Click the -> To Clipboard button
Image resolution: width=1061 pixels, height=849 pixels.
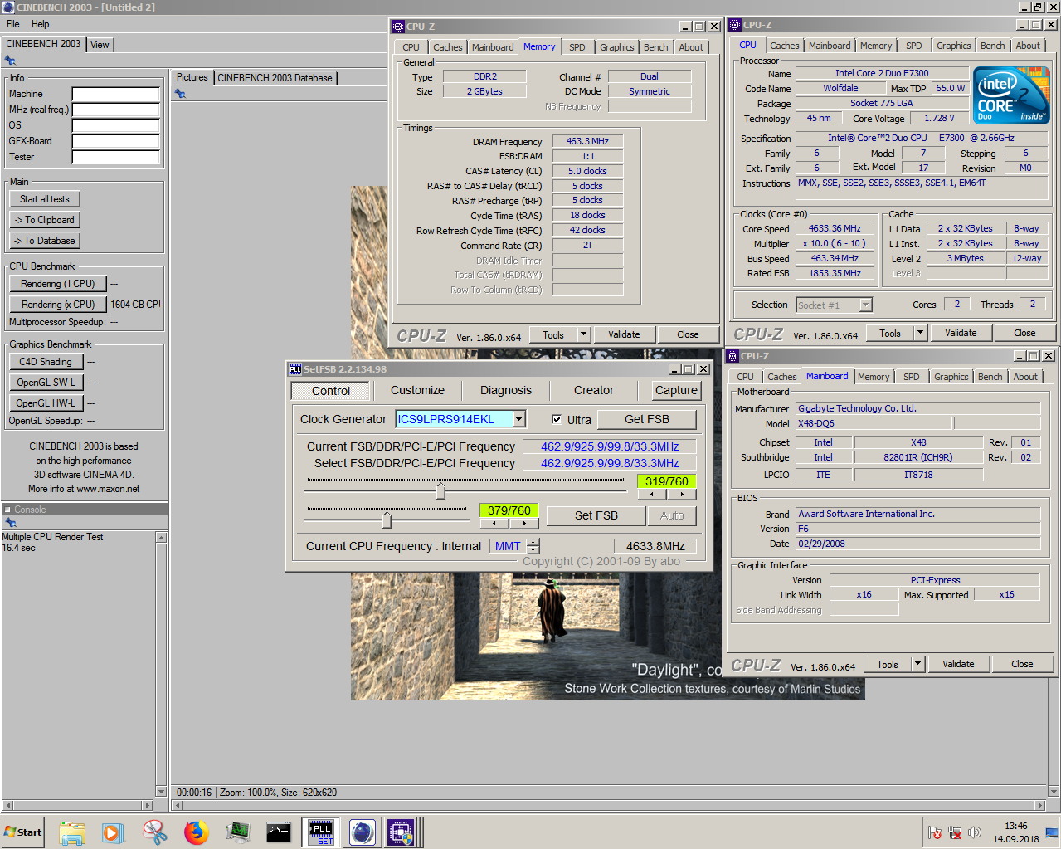coord(45,220)
